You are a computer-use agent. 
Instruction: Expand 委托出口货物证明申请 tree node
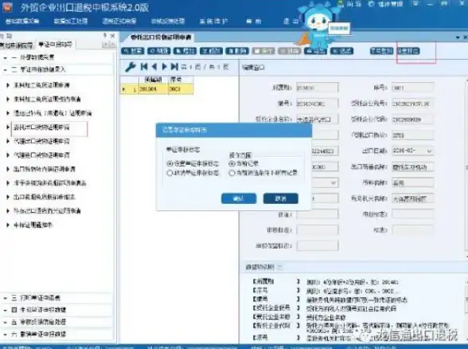click(x=8, y=127)
